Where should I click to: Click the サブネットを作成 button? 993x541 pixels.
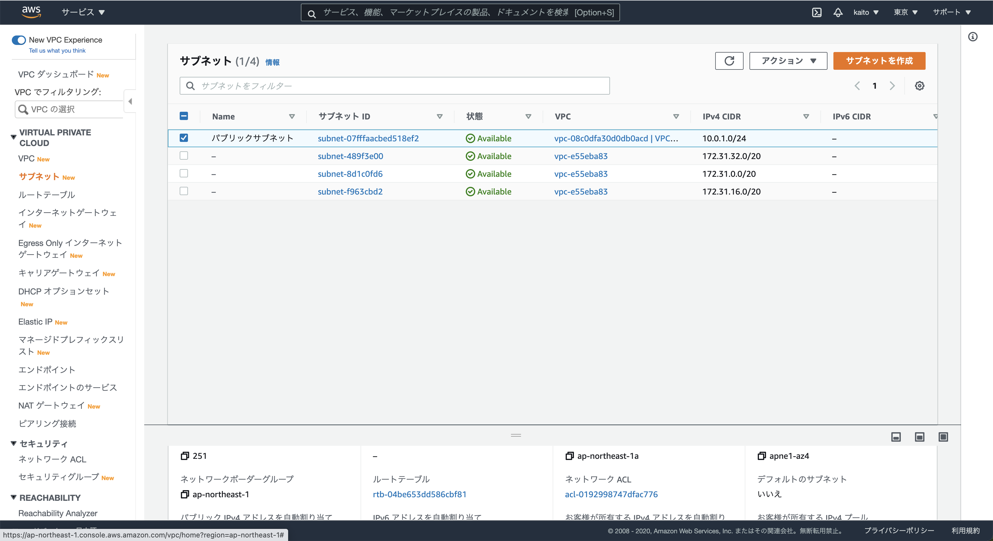(x=879, y=61)
